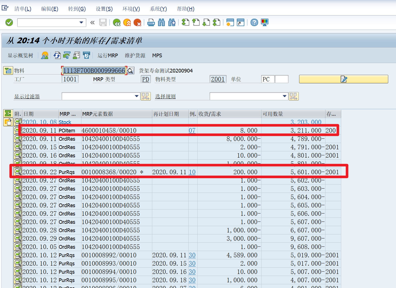Click the back arrow icon
Image resolution: width=396 pixels, height=288 pixels.
coord(116,22)
